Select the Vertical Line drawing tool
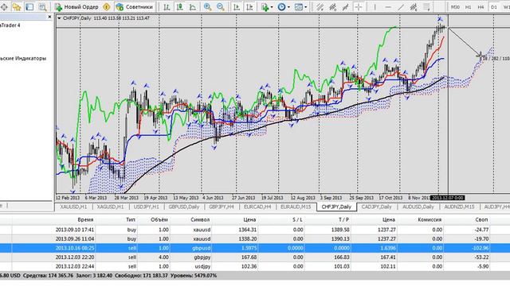The height and width of the screenshot is (286, 510). pyautogui.click(x=375, y=7)
